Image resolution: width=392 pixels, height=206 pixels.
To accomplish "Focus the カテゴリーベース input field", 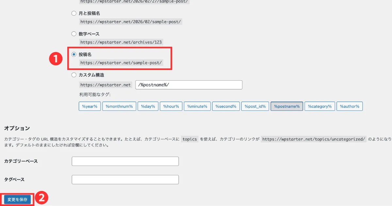I will [125, 161].
